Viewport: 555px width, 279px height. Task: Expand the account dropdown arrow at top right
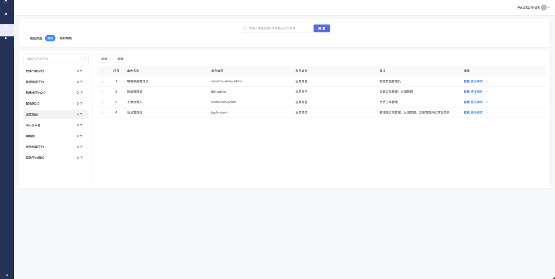point(549,7)
